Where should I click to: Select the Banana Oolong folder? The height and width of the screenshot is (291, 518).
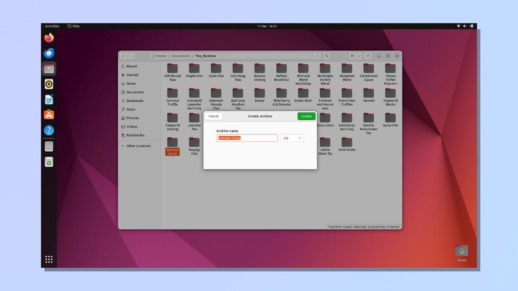pyautogui.click(x=259, y=72)
